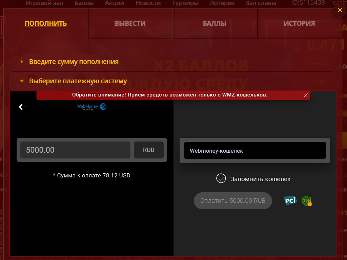Click the WebMoney logo
This screenshot has height=260, width=347.
pyautogui.click(x=92, y=107)
